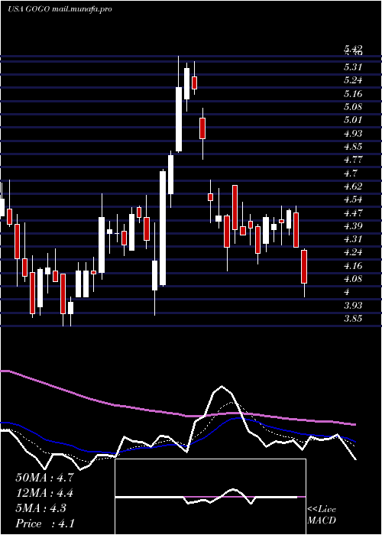Image resolution: width=382 pixels, height=535 pixels.
Task: Select the 4.24 price axis label
Action: click(353, 252)
